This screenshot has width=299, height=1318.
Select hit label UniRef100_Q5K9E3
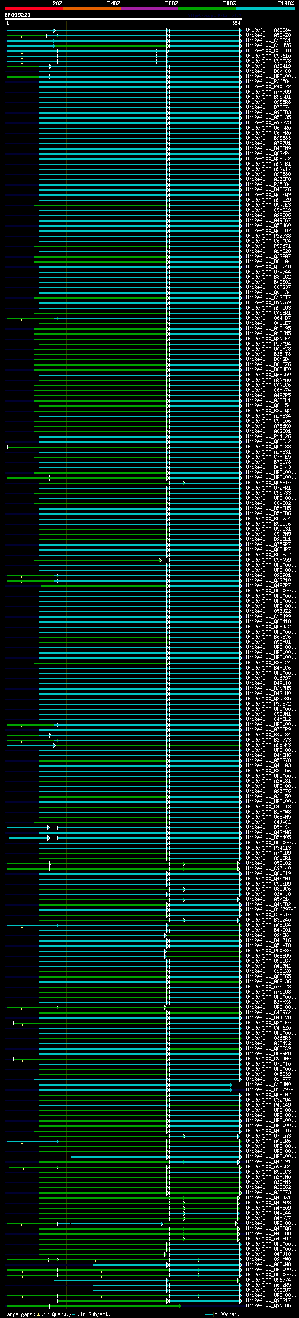point(268,205)
